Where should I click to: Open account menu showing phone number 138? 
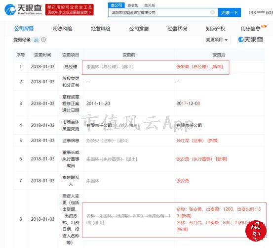261,12
